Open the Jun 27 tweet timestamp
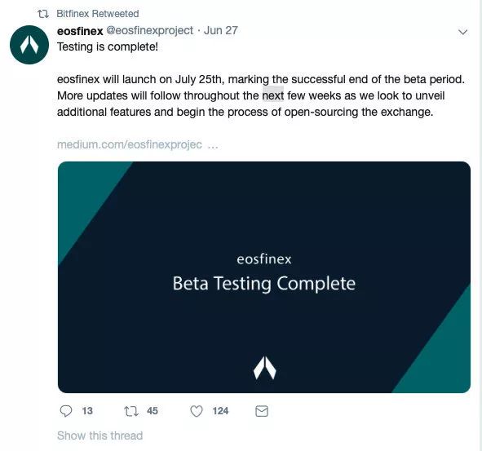Screen dimensions: 482x451 221,30
